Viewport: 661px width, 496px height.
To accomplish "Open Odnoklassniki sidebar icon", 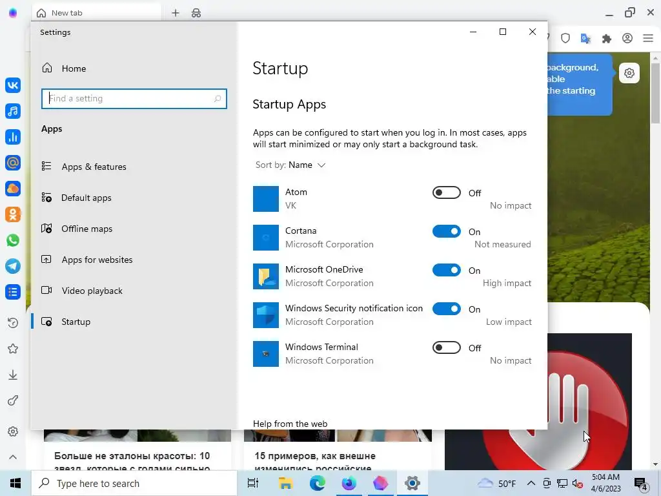I will click(13, 214).
